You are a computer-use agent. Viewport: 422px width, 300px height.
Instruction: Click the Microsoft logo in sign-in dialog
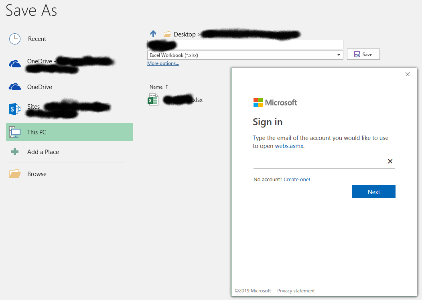coord(275,103)
